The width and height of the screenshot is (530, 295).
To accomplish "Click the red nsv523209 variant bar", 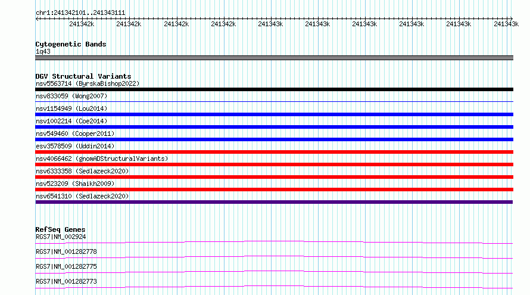I will (274, 190).
